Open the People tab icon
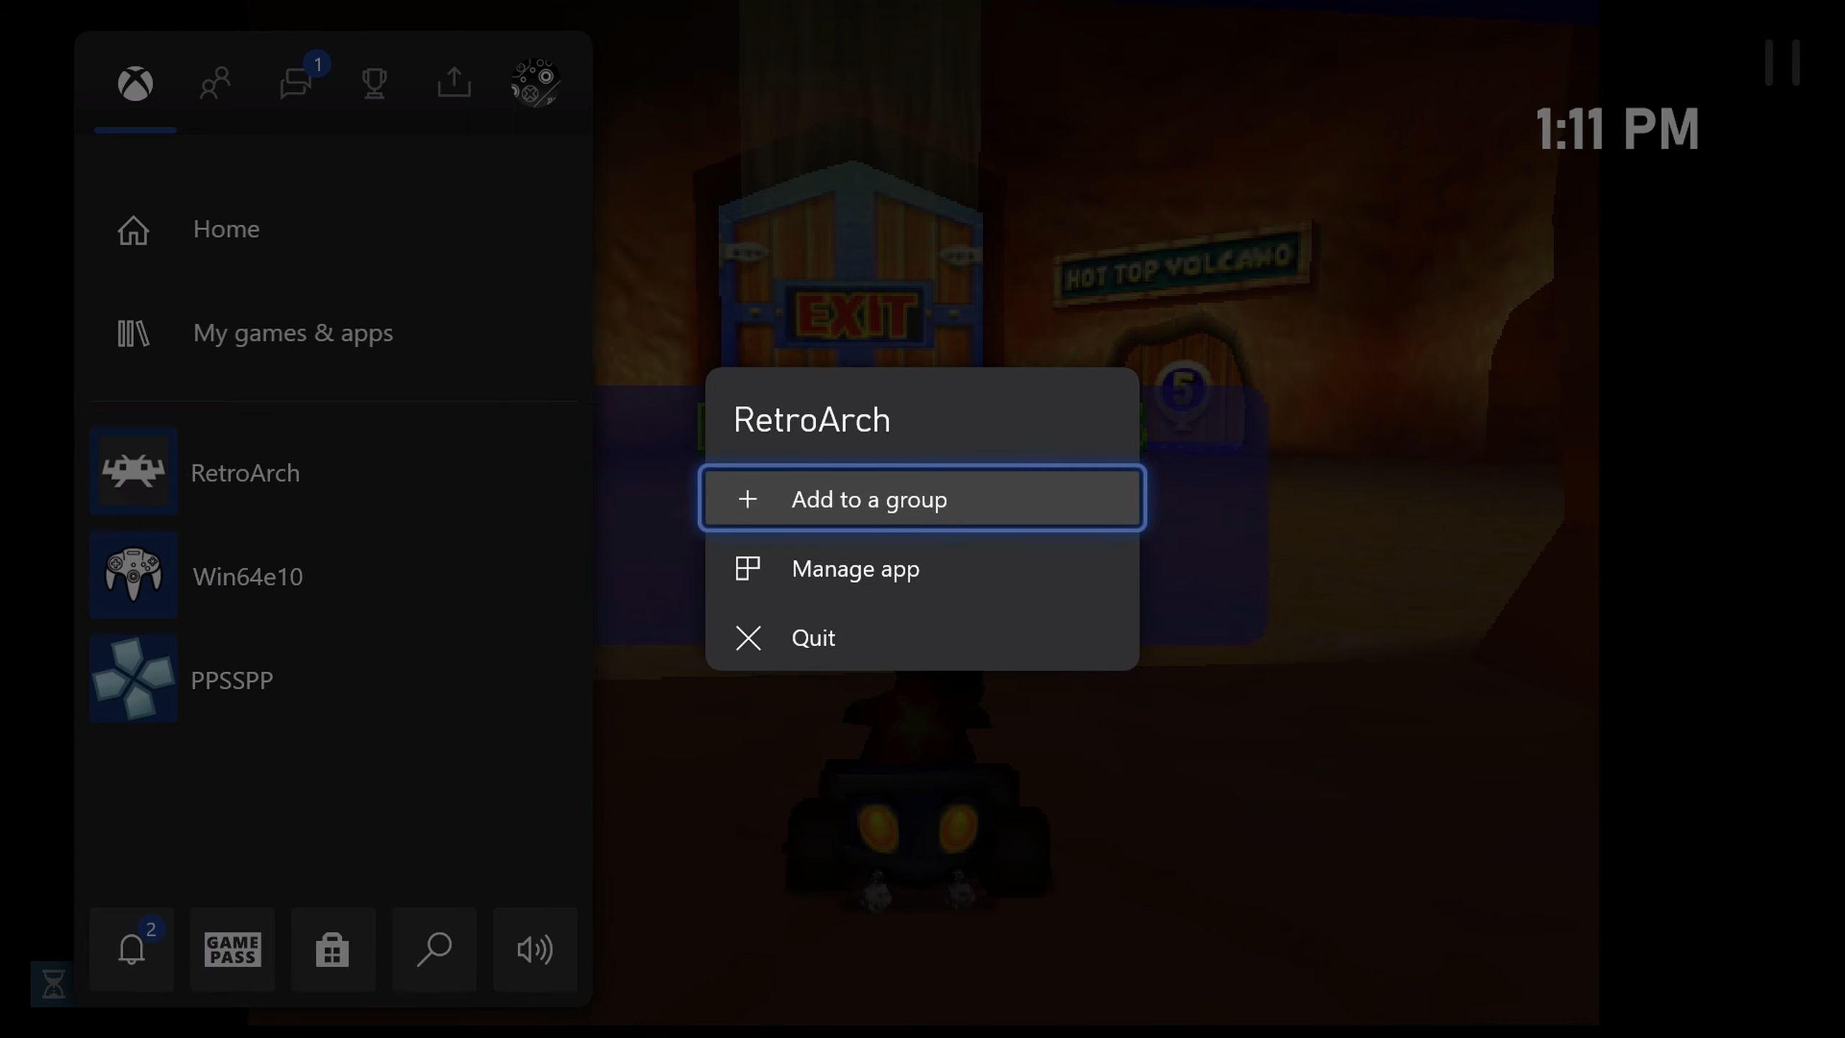 coord(215,84)
